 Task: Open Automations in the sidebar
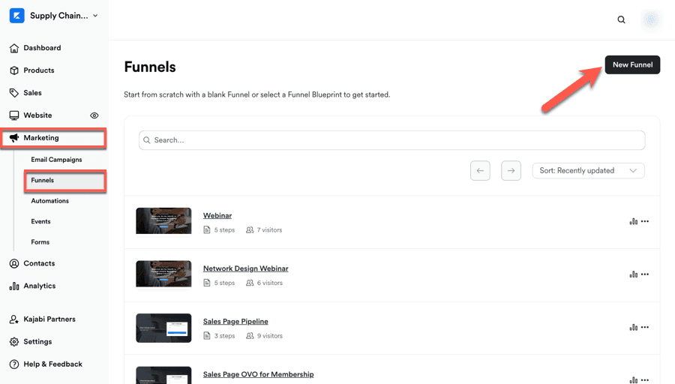point(49,201)
